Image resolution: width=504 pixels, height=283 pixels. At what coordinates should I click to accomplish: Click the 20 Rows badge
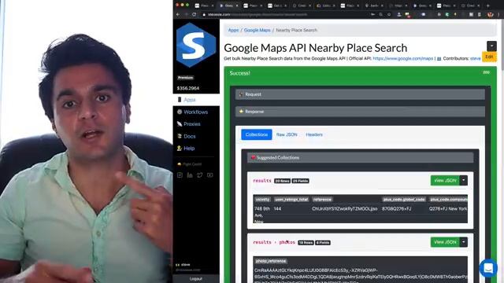pos(282,181)
